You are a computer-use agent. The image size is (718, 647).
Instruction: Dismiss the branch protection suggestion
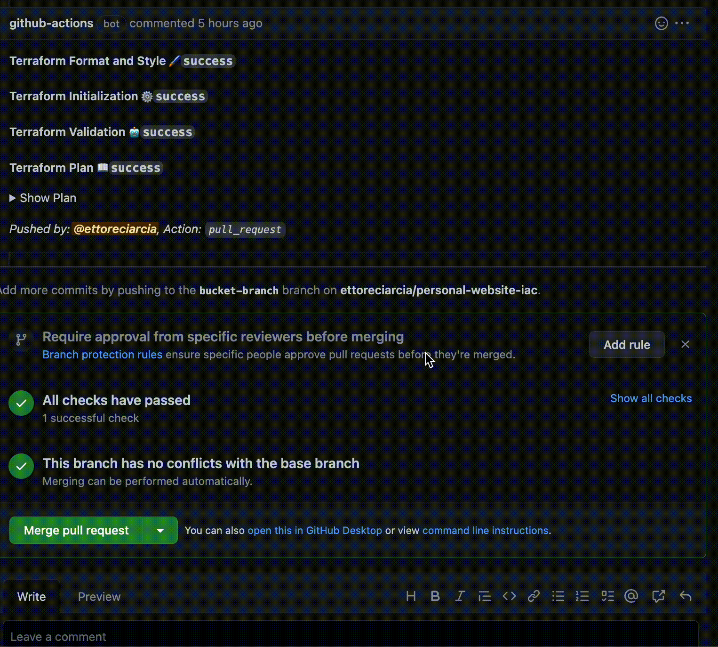pos(685,344)
